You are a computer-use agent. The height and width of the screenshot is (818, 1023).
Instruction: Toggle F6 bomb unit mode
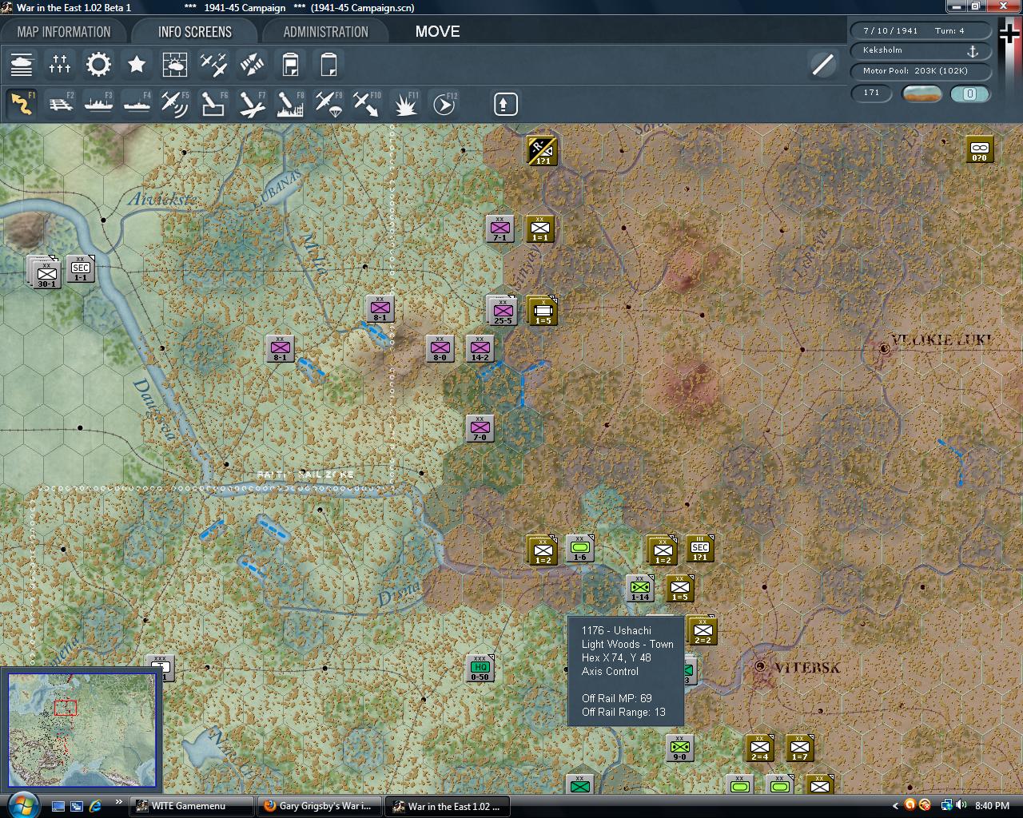(x=213, y=104)
